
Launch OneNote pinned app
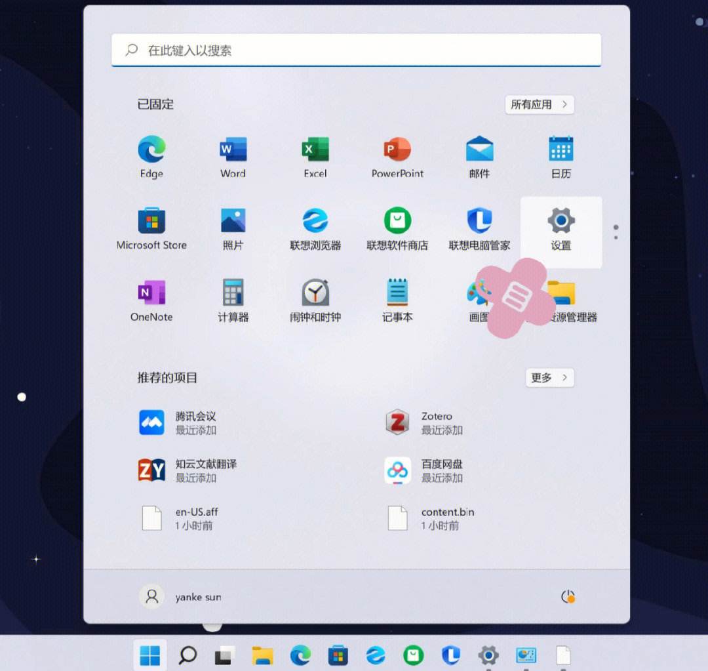click(151, 300)
